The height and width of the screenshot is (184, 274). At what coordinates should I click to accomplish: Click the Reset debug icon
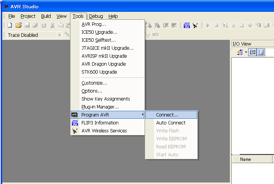point(242,25)
